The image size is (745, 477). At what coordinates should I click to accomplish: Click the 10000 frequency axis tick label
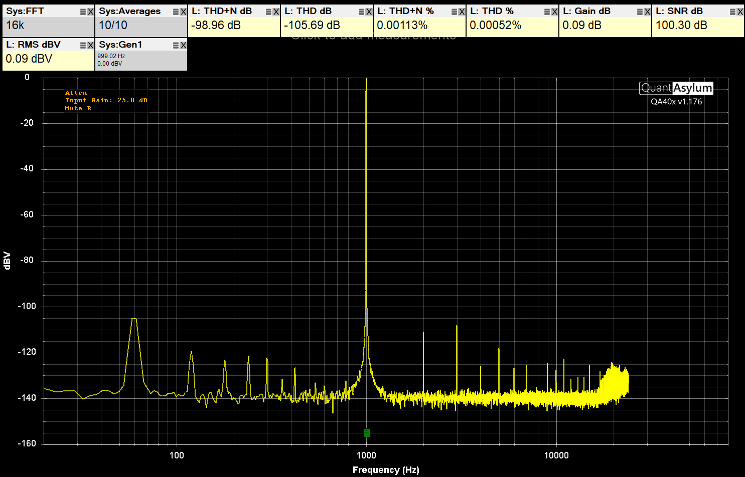point(556,455)
